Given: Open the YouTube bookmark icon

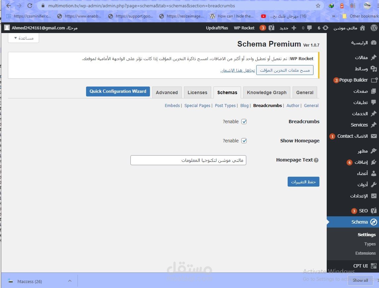Looking at the screenshot, I should coord(263,16).
